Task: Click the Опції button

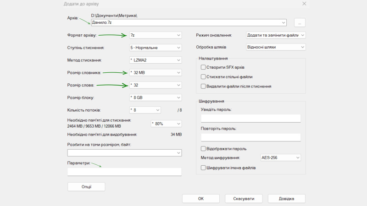Action: [x=86, y=187]
